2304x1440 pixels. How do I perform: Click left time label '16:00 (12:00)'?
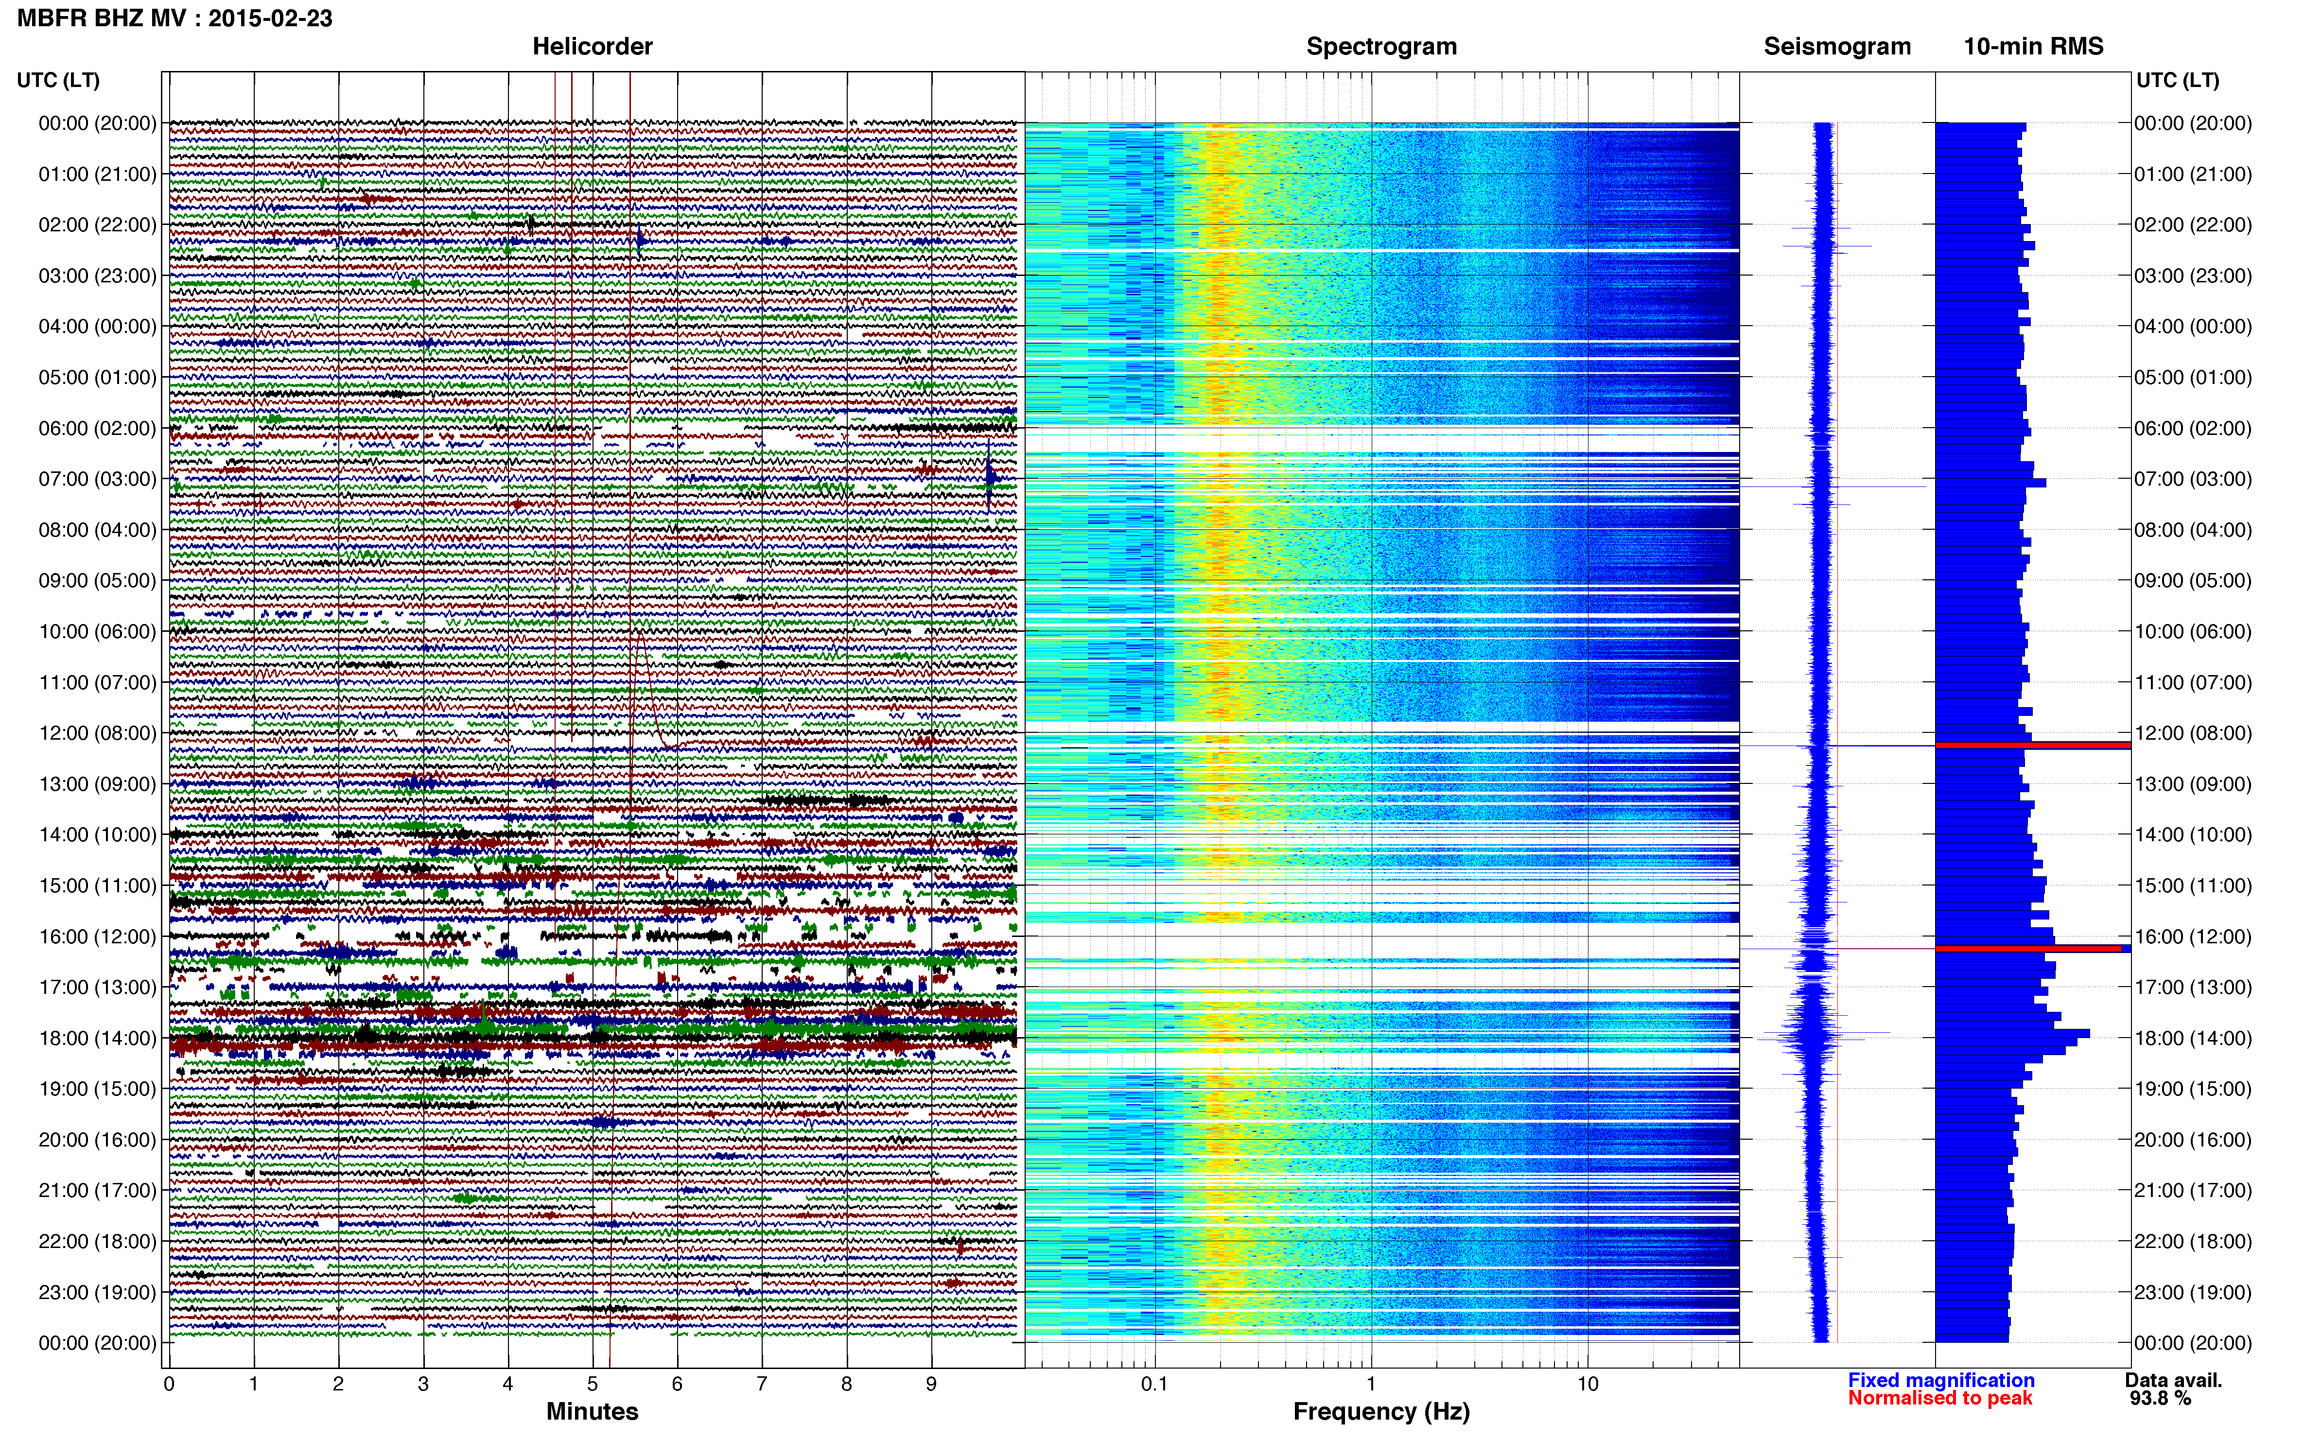tap(97, 936)
